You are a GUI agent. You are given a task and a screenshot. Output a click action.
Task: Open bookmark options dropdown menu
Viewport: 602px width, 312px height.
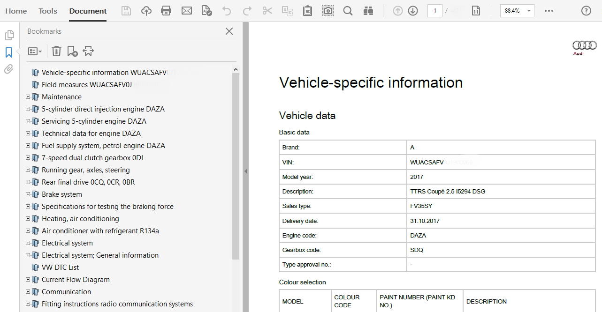click(35, 51)
